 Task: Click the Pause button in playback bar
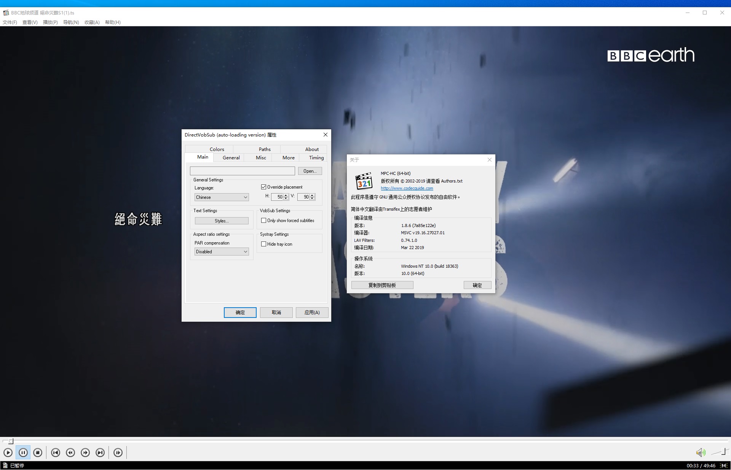23,453
